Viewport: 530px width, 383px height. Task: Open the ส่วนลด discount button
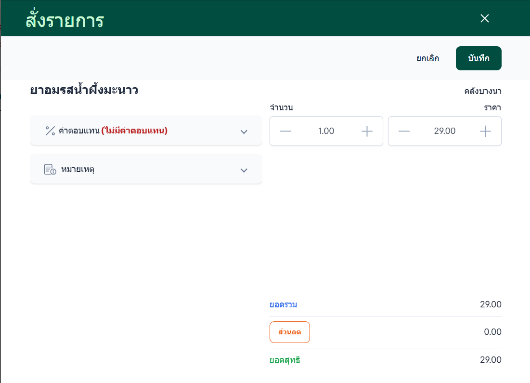pyautogui.click(x=290, y=332)
